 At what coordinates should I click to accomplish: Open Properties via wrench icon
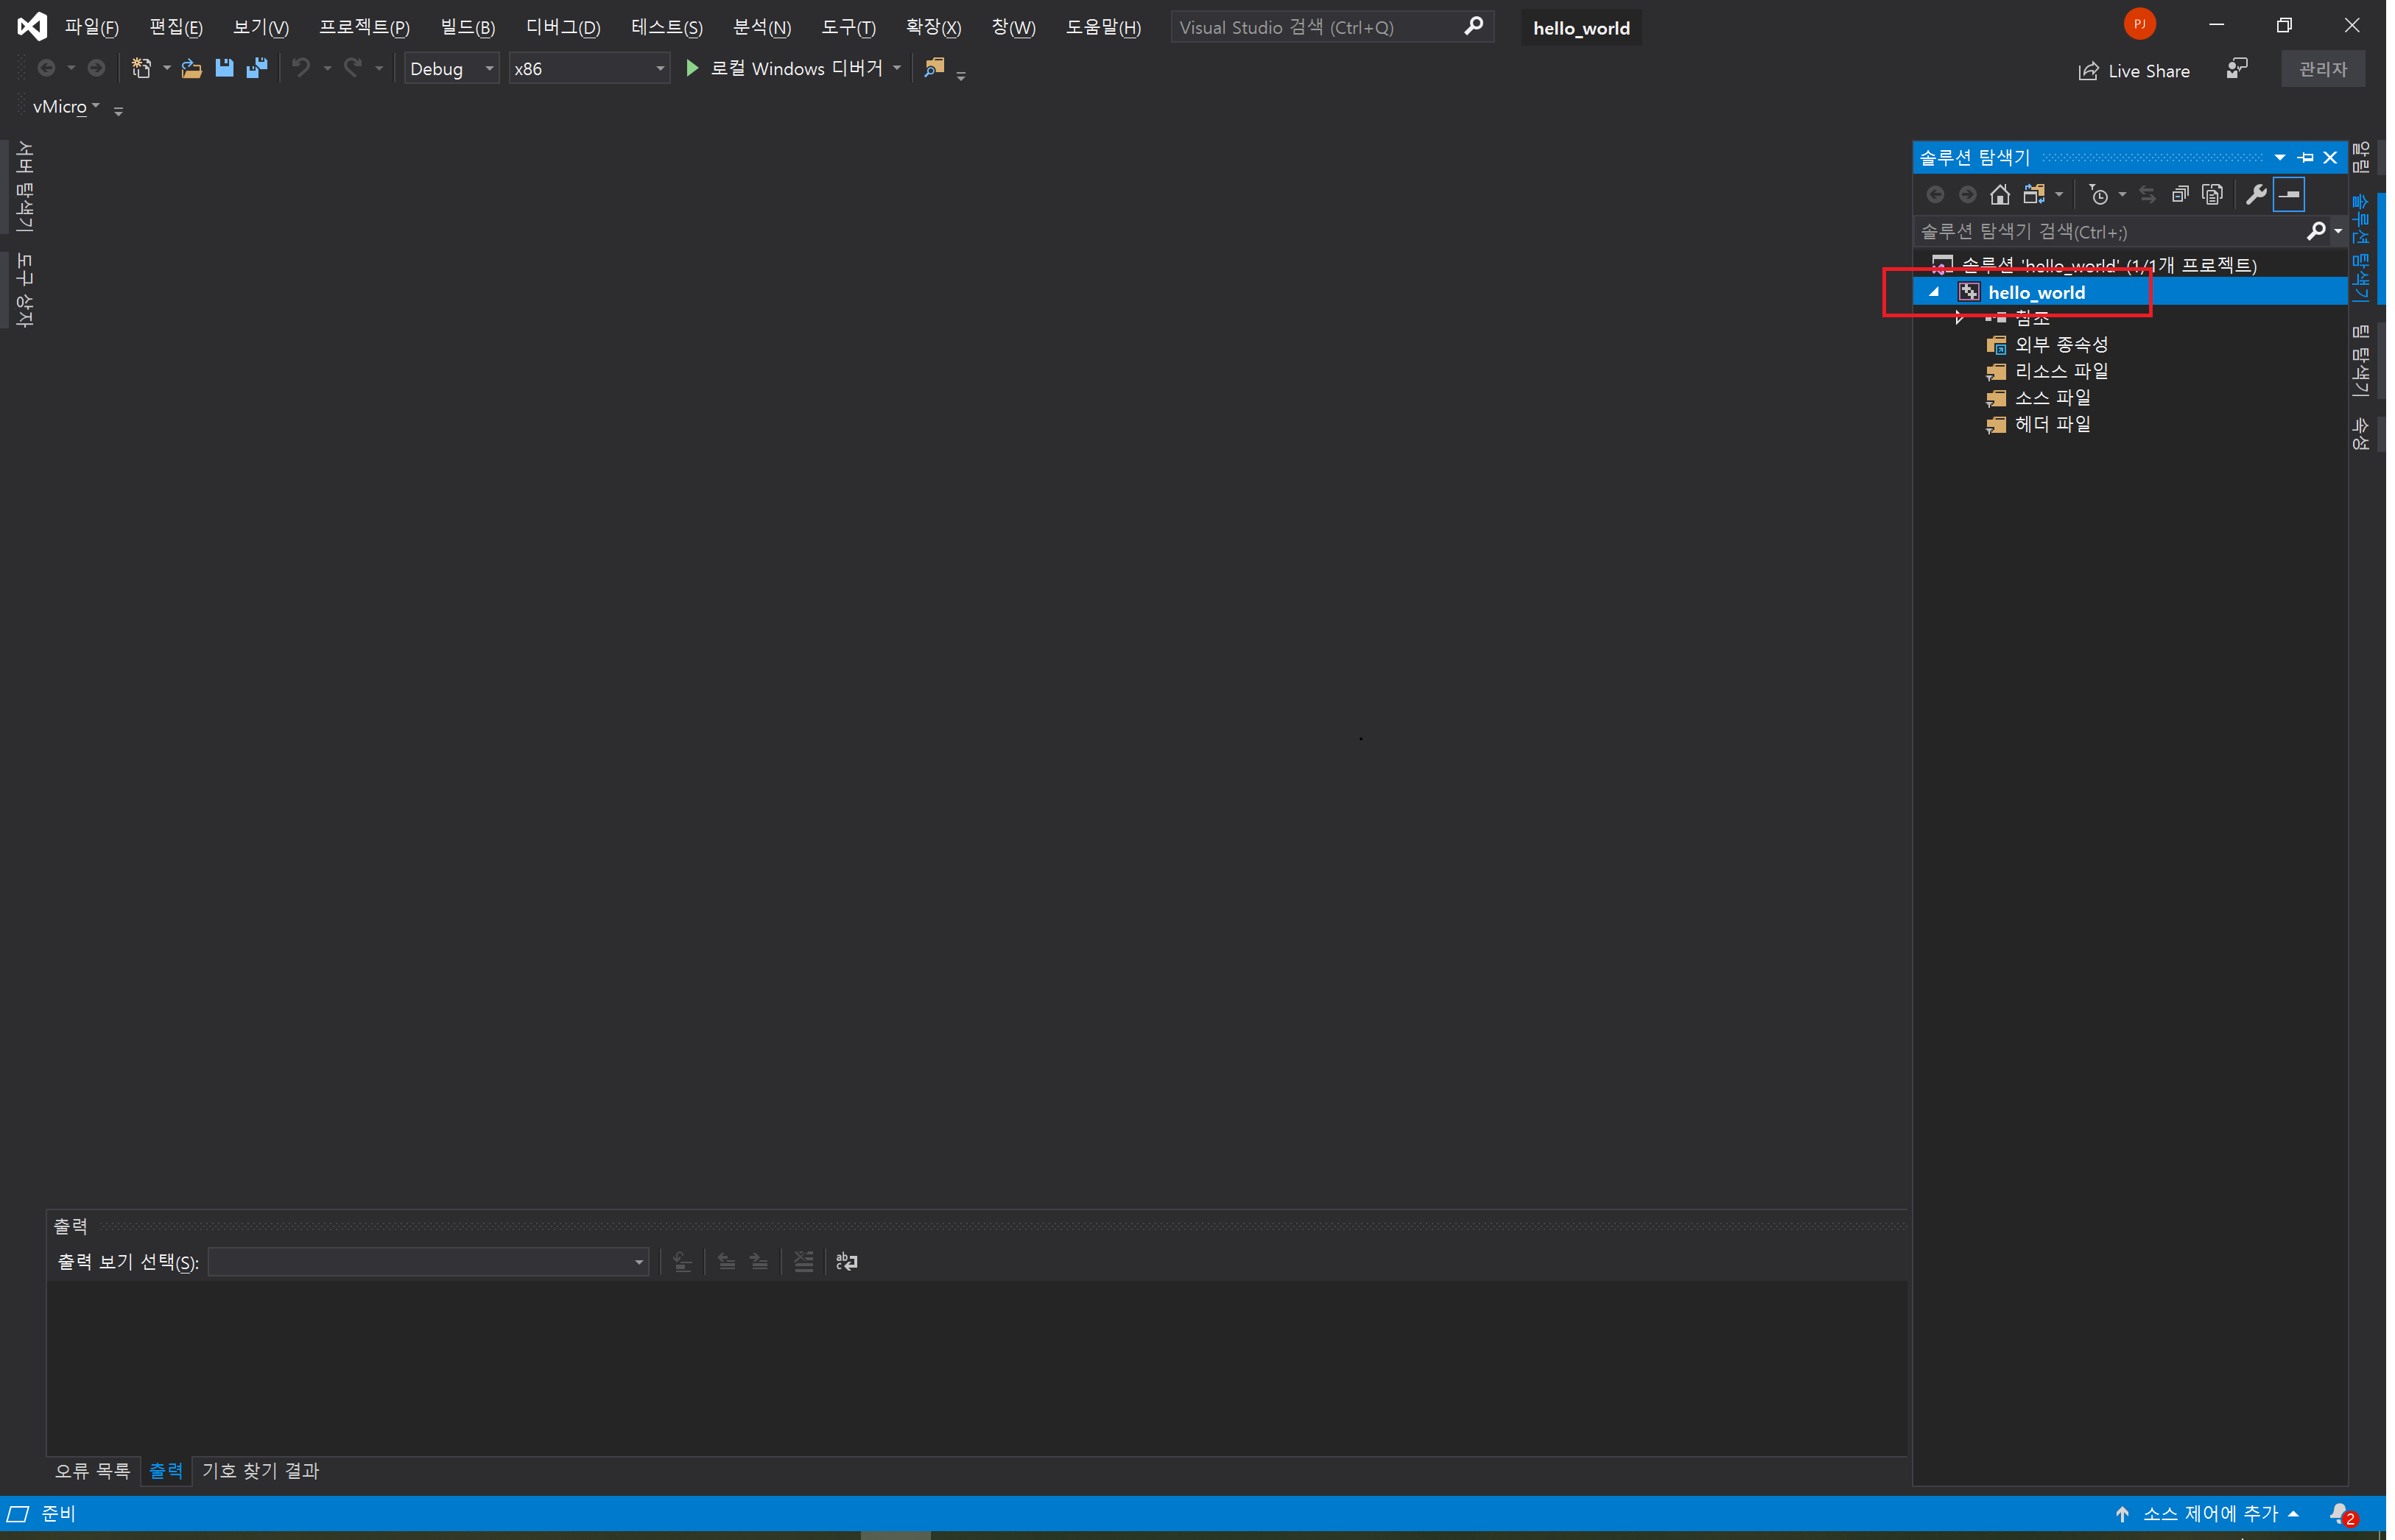[x=2256, y=194]
